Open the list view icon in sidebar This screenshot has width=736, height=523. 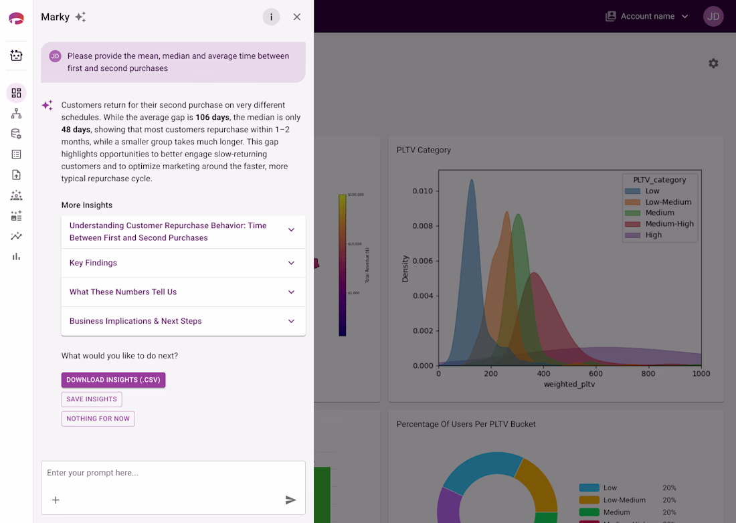tap(16, 154)
